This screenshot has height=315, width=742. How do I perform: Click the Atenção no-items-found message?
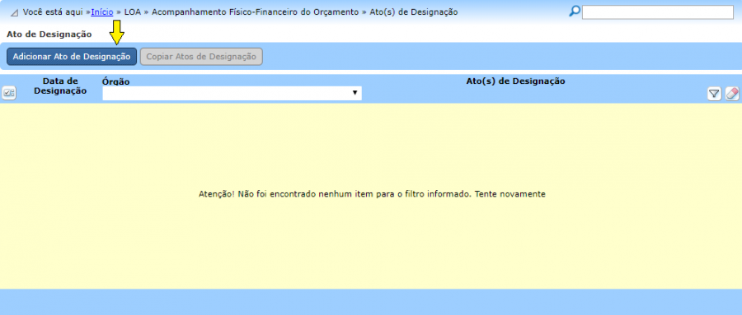(372, 194)
